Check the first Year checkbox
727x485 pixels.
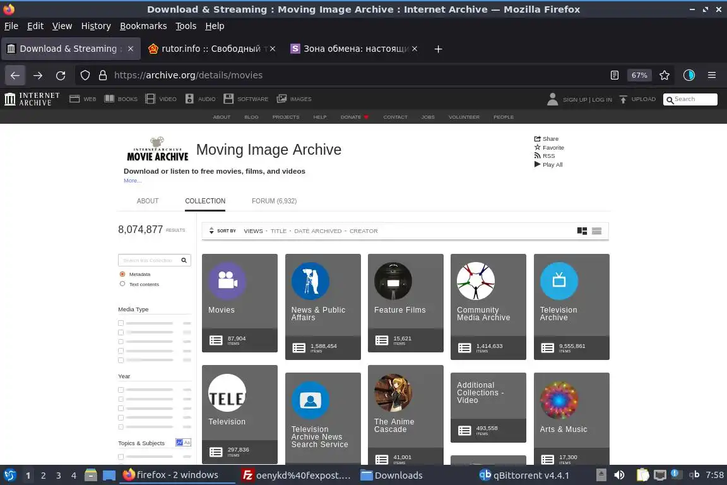click(121, 390)
